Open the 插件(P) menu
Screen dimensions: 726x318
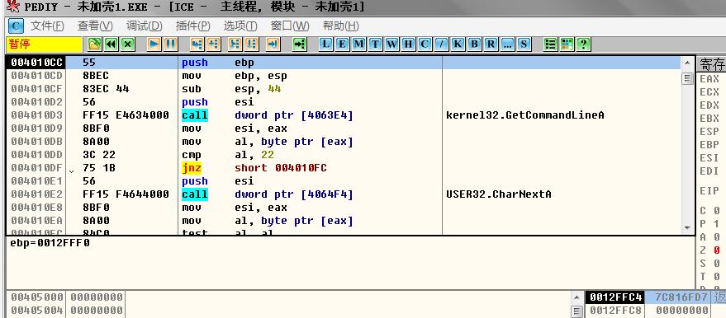[192, 26]
